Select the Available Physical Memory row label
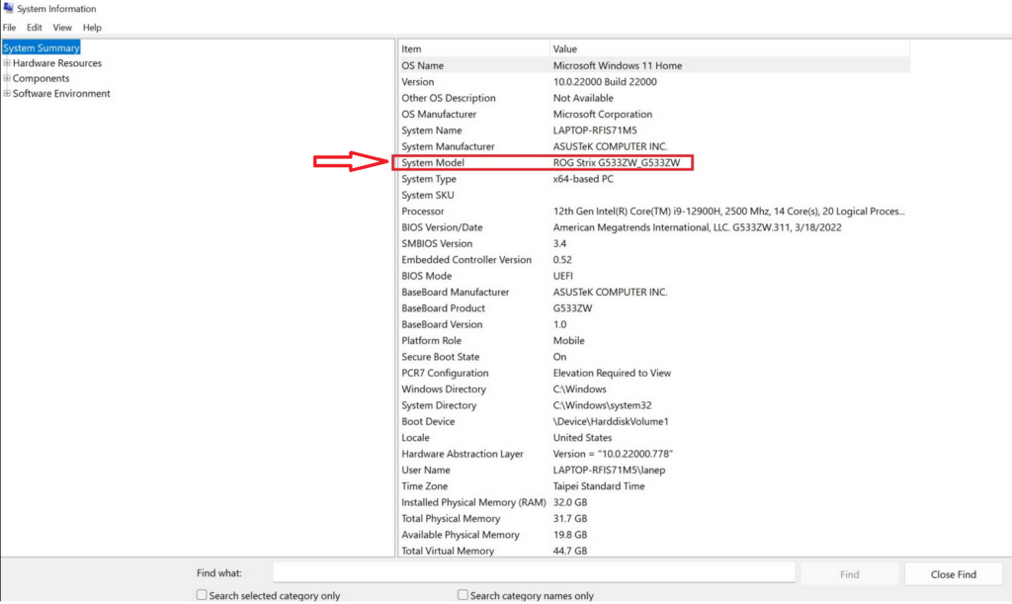This screenshot has width=1012, height=604. tap(461, 534)
